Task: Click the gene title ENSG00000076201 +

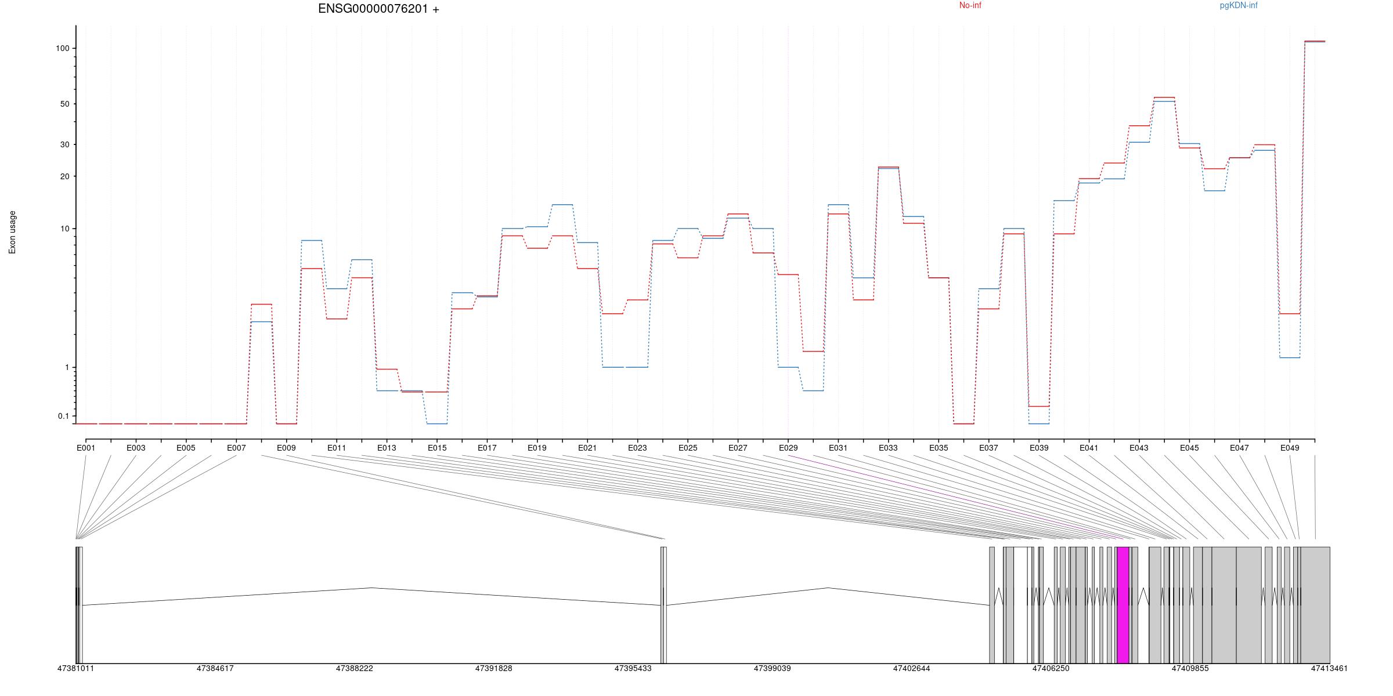Action: coord(378,9)
